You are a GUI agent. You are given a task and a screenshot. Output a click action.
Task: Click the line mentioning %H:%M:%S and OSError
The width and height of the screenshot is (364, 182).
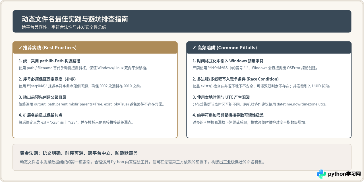[x=255, y=68]
